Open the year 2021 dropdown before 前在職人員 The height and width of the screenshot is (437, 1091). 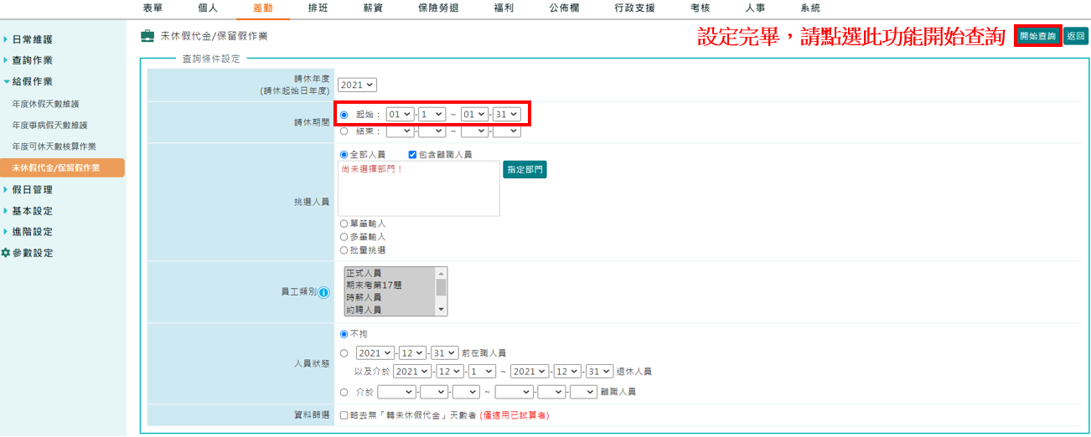pos(375,353)
